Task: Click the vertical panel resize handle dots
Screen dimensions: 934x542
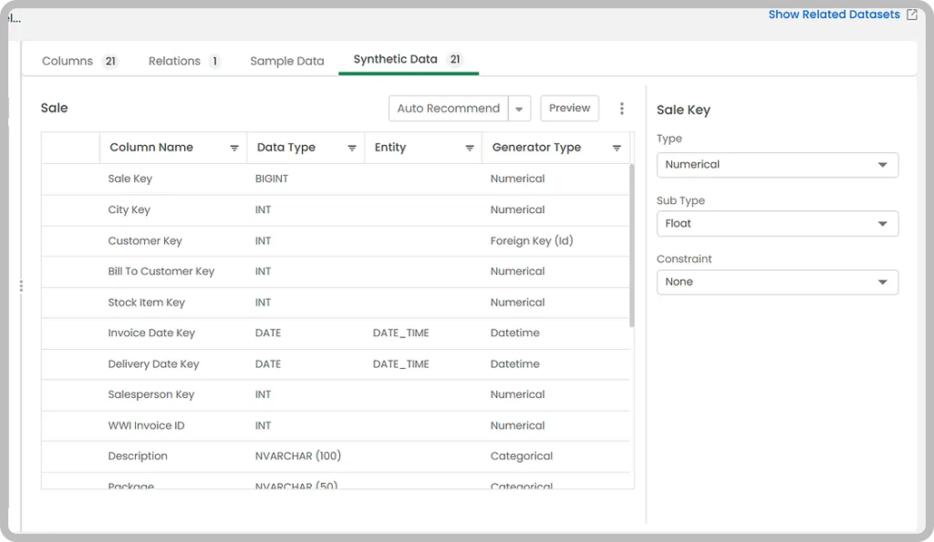Action: [x=22, y=286]
